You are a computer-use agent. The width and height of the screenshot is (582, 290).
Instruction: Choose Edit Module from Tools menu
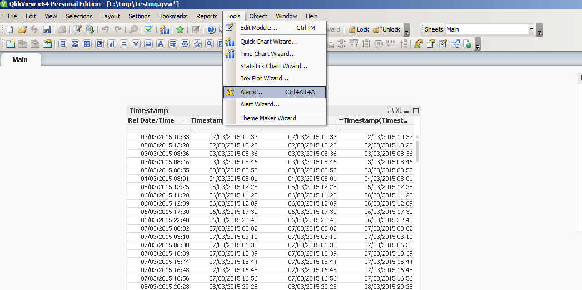[x=275, y=28]
